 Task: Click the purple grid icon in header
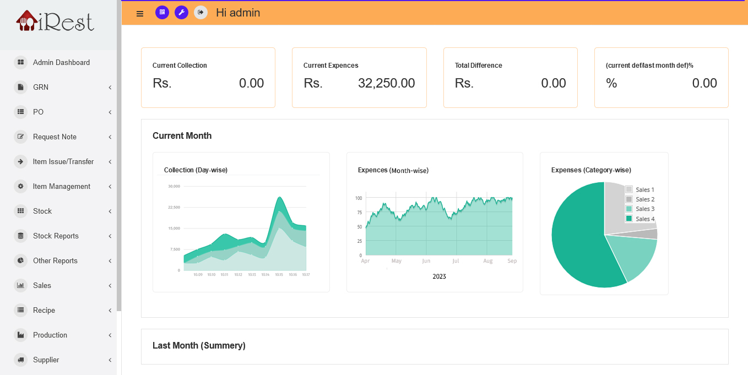[x=162, y=12]
